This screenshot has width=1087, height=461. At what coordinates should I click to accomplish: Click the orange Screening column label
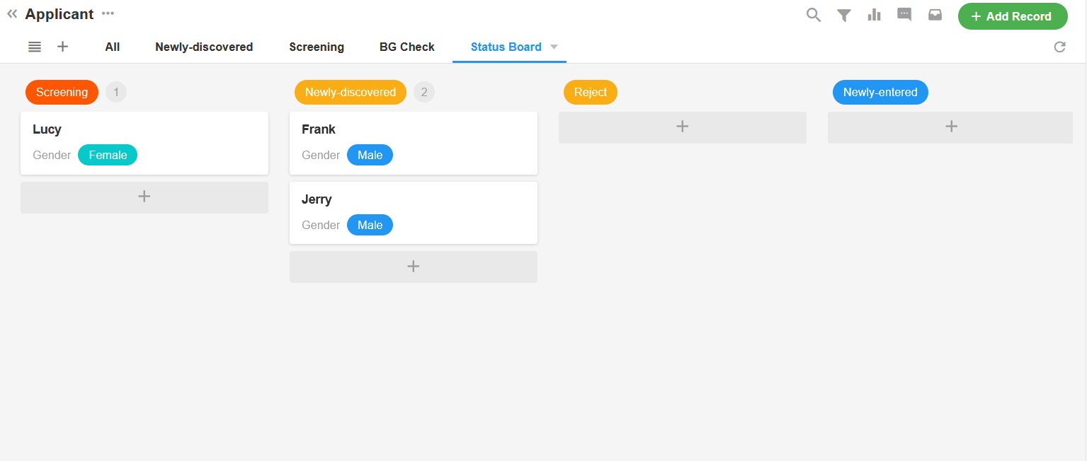pos(62,92)
